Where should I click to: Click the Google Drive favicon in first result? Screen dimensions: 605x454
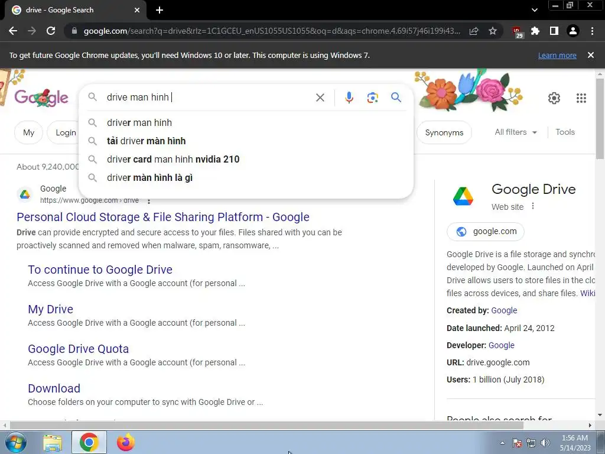pyautogui.click(x=25, y=194)
